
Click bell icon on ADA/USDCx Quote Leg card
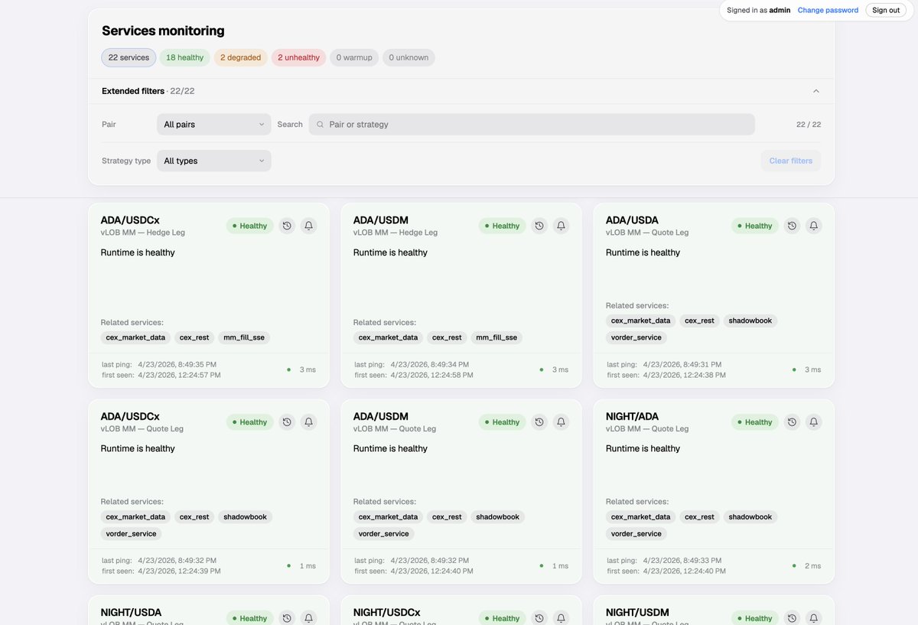[x=309, y=422]
